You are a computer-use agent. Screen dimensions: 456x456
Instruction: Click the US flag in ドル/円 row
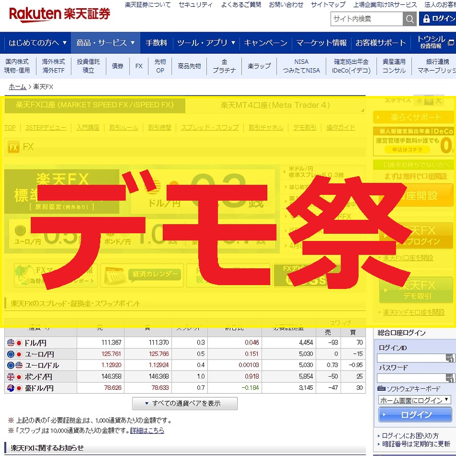11,343
